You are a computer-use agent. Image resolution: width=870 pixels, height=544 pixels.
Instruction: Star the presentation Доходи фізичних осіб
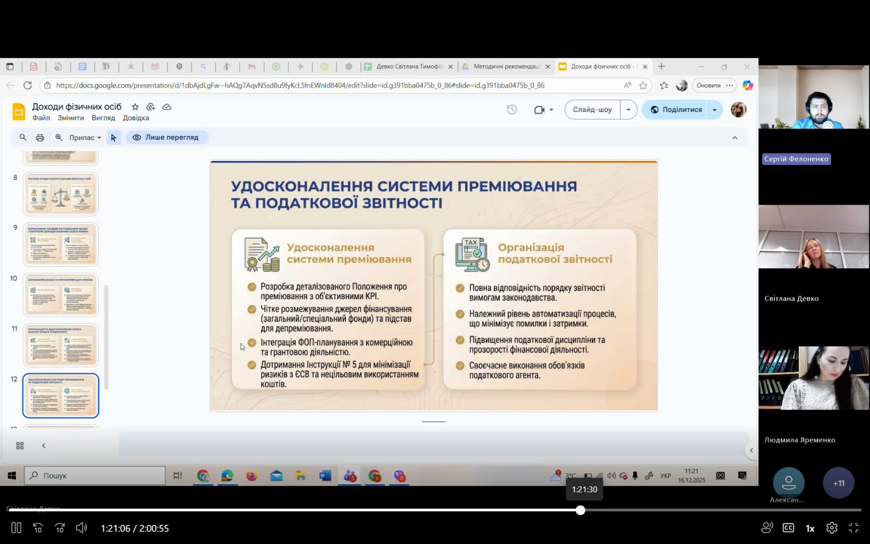point(135,107)
